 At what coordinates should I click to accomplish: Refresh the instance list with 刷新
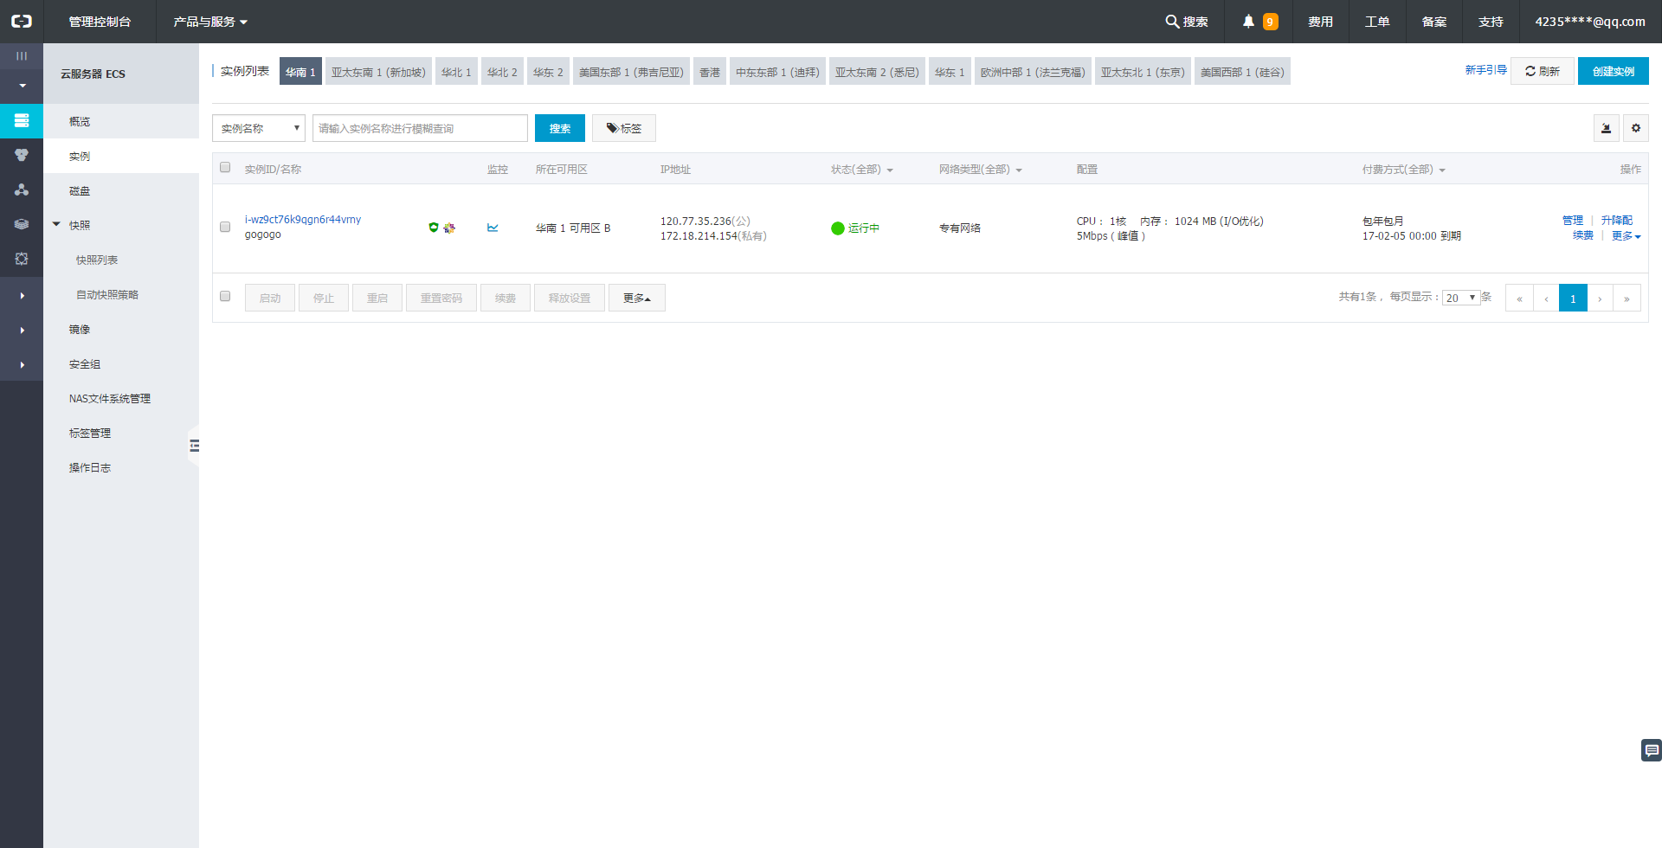(x=1543, y=71)
